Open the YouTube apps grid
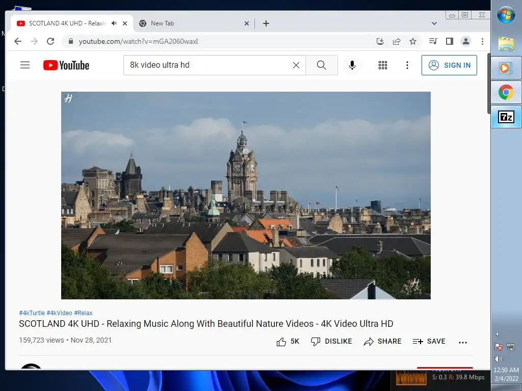522x391 pixels. pyautogui.click(x=383, y=65)
